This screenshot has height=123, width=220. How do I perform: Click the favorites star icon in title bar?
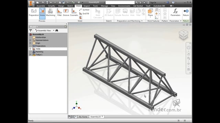144,2
